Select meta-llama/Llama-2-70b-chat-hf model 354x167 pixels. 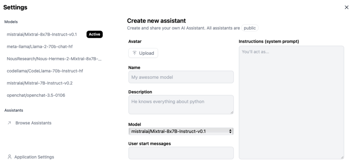tap(39, 46)
